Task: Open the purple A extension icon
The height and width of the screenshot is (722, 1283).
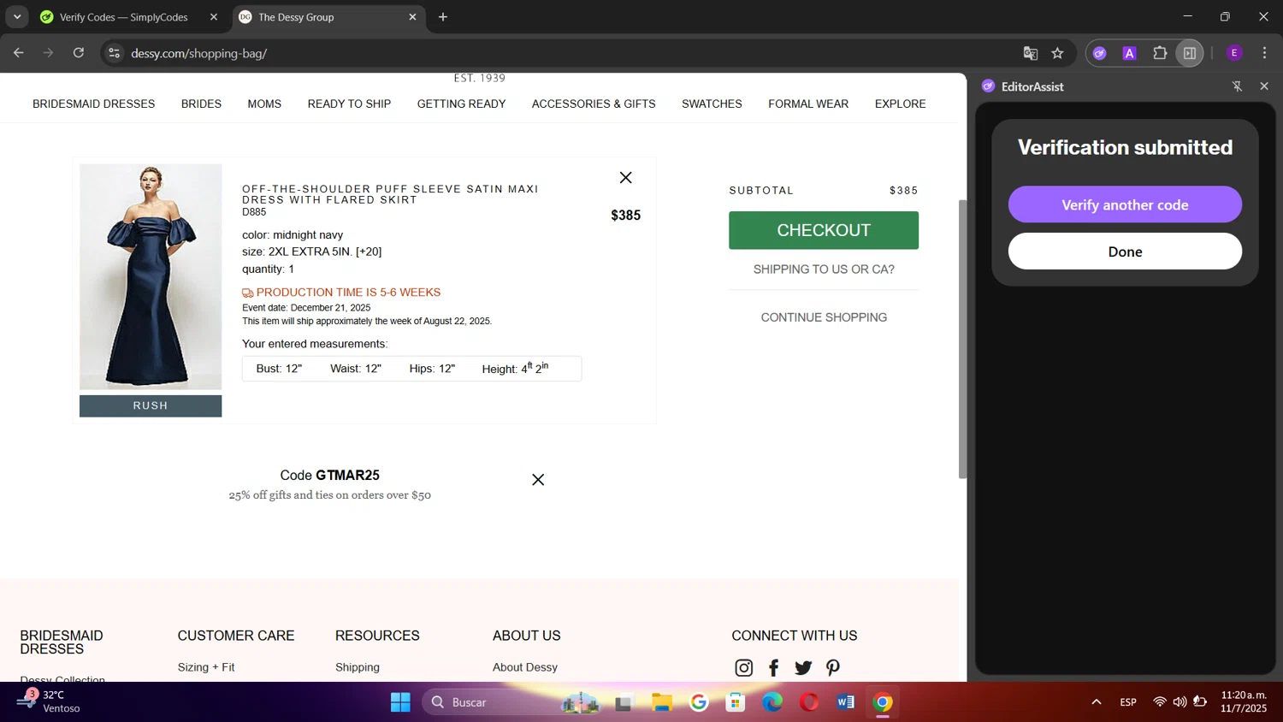Action: (x=1130, y=53)
